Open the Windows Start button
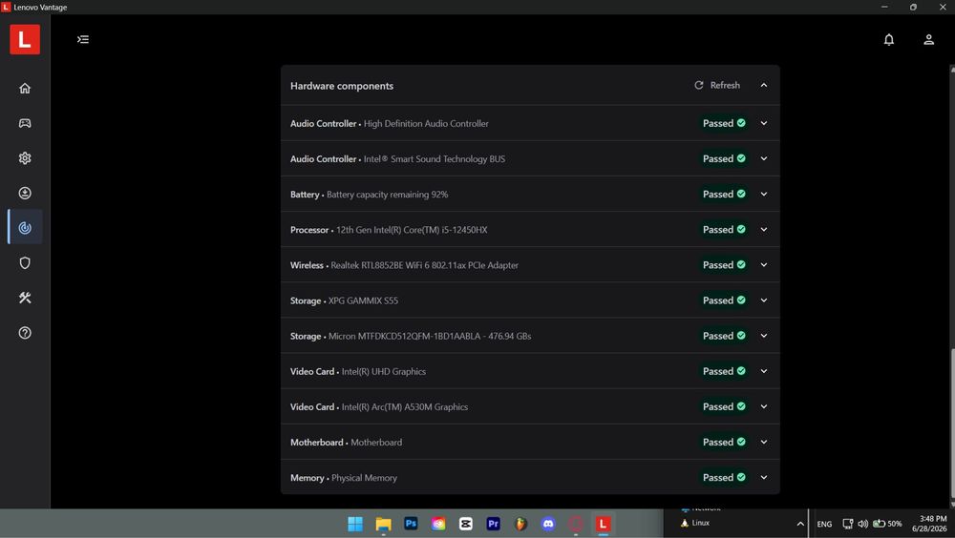 pos(355,524)
